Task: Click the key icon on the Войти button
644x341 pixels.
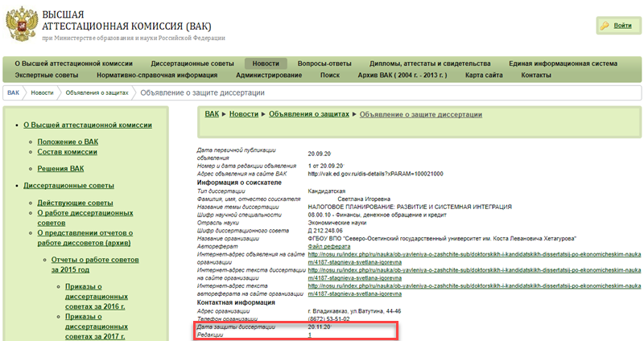Action: coord(604,26)
